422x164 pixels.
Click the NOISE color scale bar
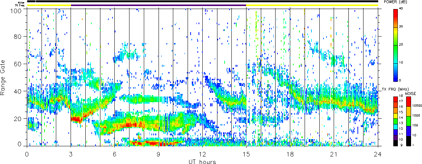[x=409, y=121]
